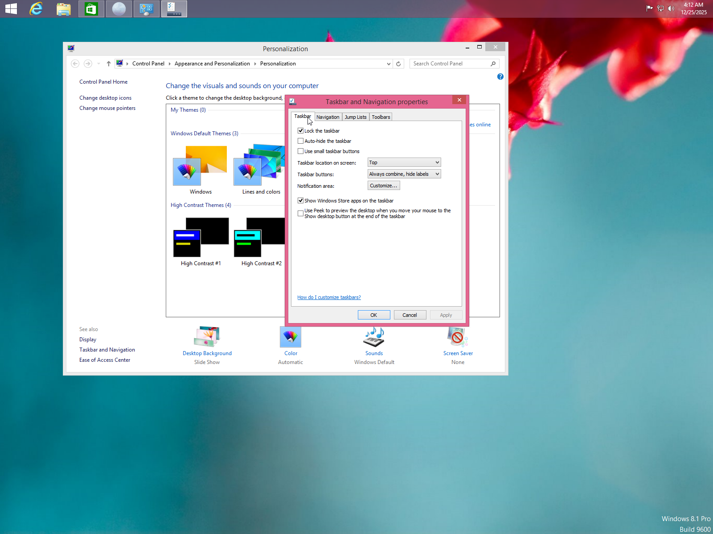713x534 pixels.
Task: Open File Explorer from the taskbar
Action: pos(63,8)
